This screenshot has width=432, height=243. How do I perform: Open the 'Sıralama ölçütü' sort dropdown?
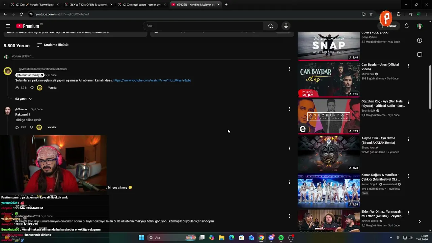click(53, 45)
